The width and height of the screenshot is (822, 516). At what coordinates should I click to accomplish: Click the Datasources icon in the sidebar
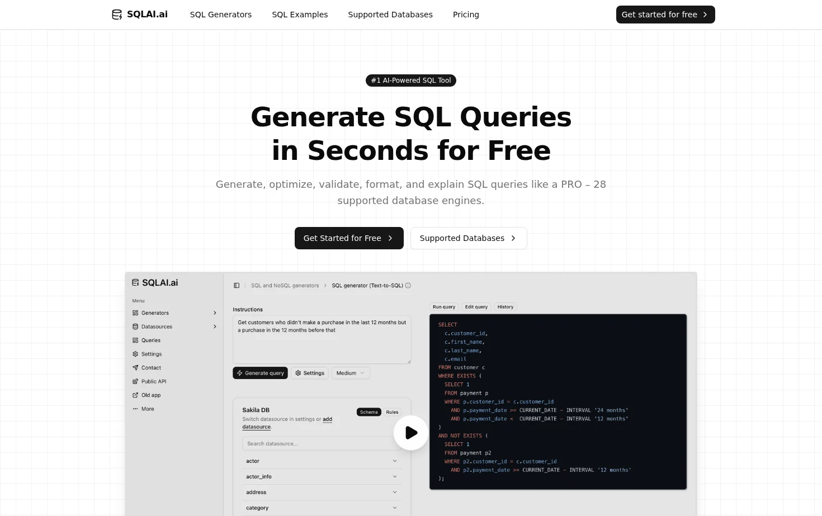(x=135, y=326)
